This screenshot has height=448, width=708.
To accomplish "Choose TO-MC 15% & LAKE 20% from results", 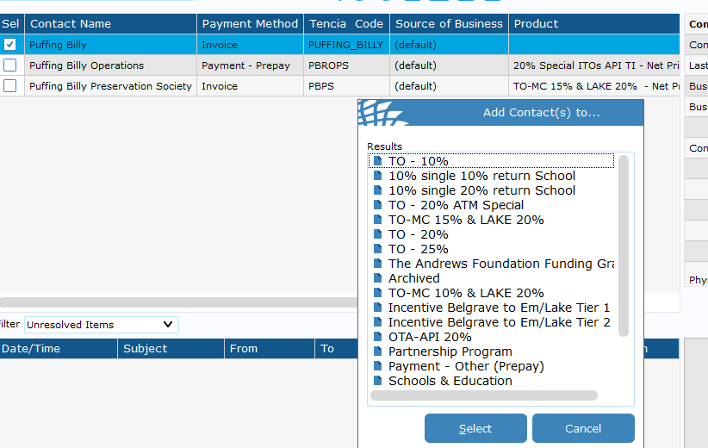I will click(x=466, y=220).
